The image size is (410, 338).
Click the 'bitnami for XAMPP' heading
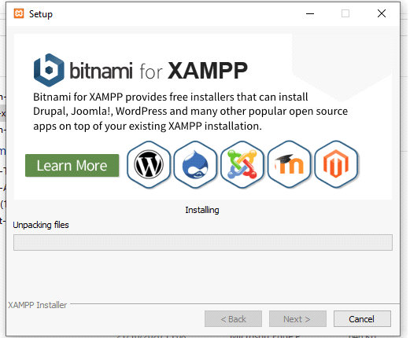click(x=158, y=71)
